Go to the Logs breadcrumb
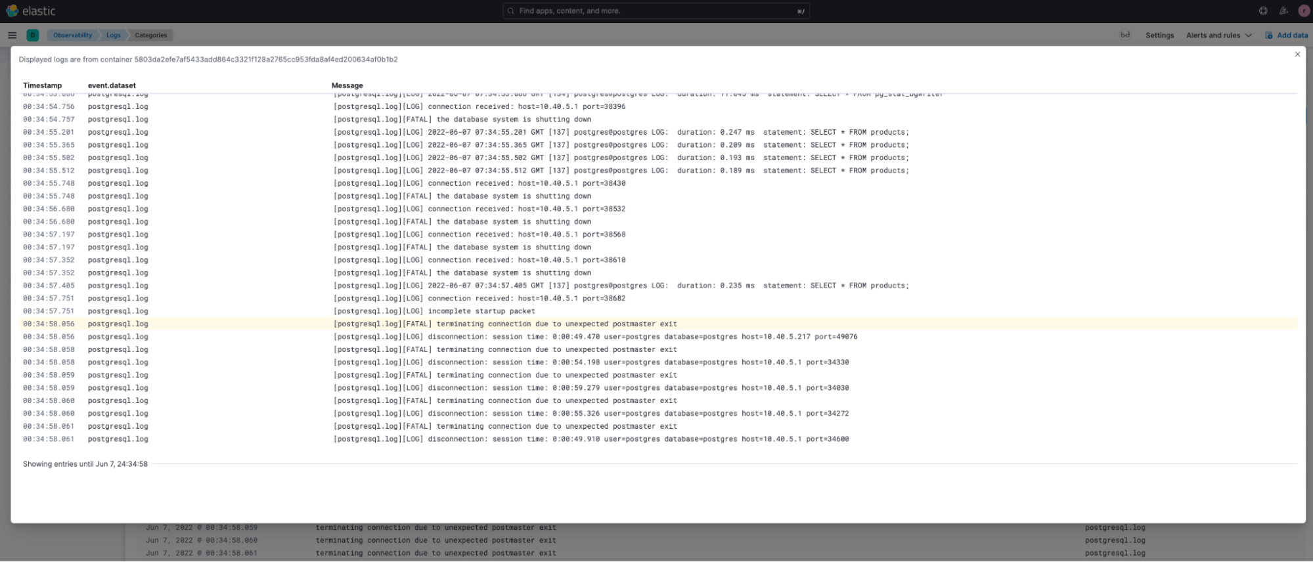This screenshot has height=562, width=1313. pyautogui.click(x=114, y=35)
